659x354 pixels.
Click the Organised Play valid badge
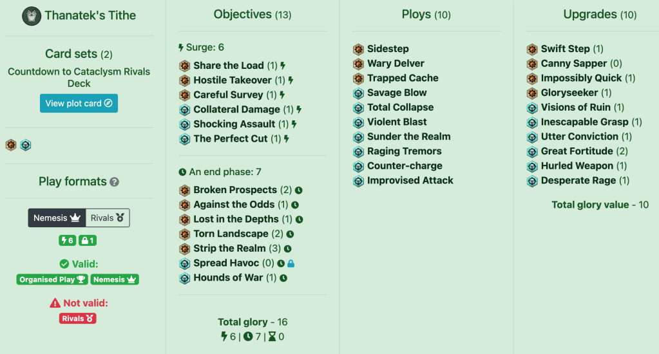click(x=53, y=279)
